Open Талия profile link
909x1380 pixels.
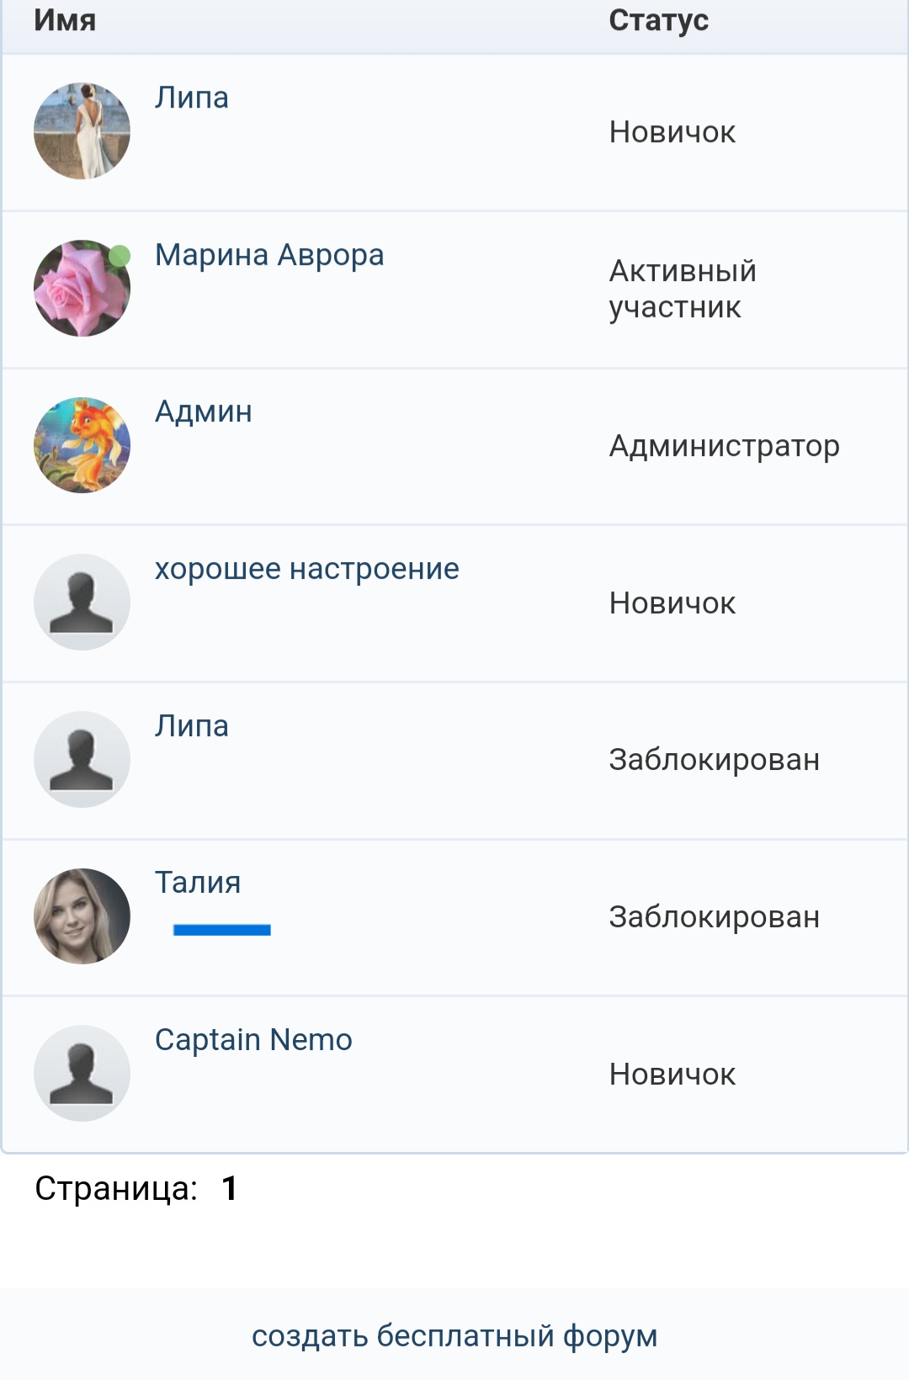click(198, 883)
